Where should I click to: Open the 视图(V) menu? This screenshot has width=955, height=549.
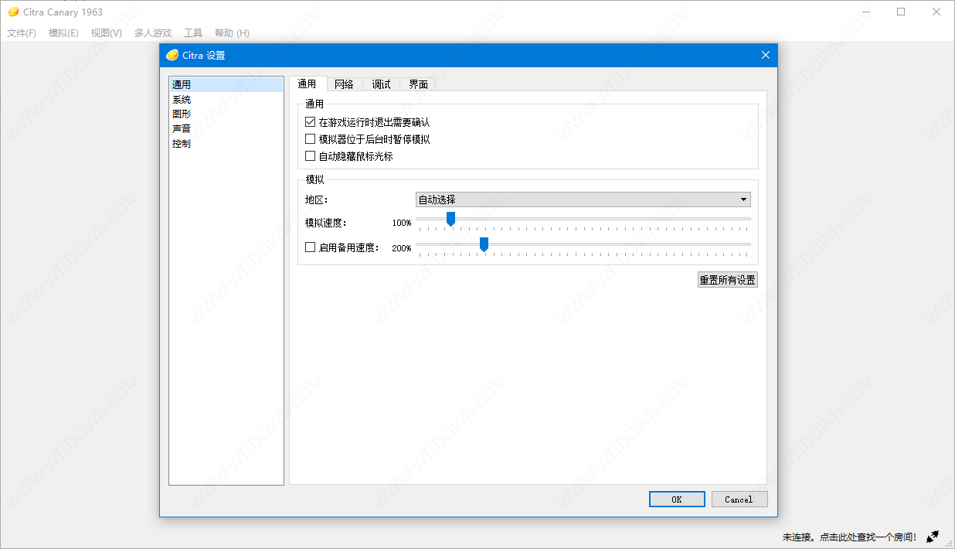[x=106, y=33]
